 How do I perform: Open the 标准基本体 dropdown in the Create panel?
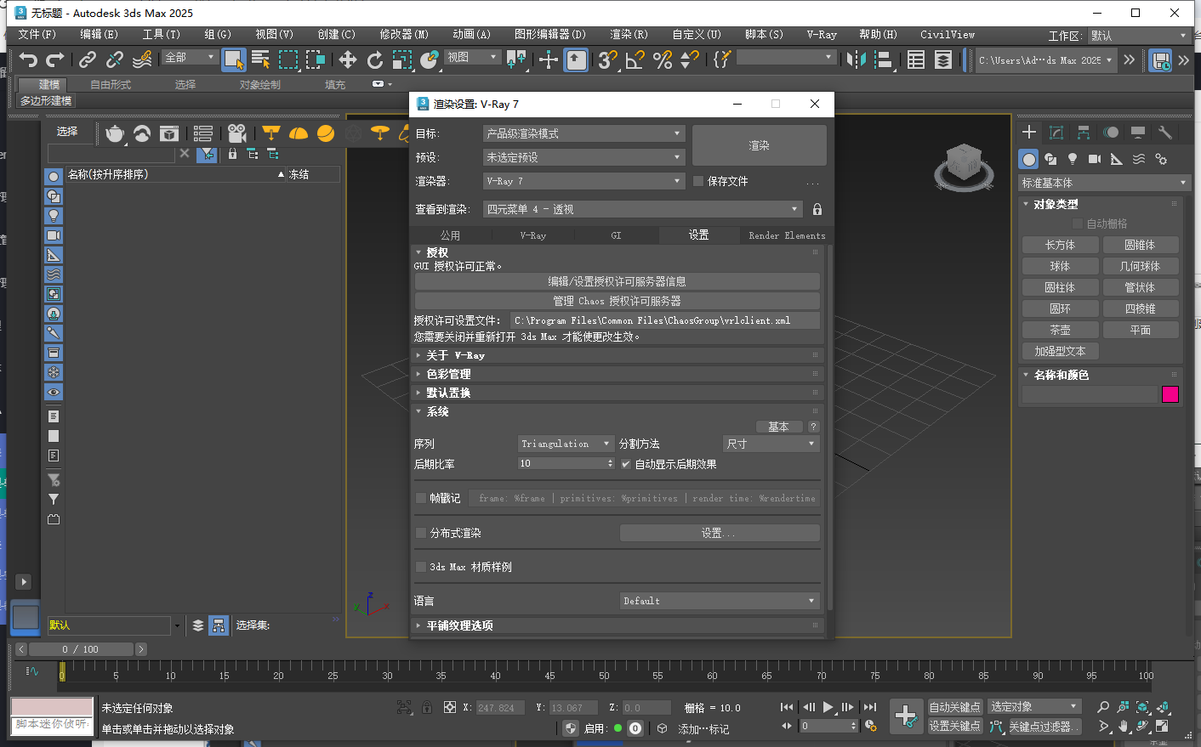(x=1101, y=182)
